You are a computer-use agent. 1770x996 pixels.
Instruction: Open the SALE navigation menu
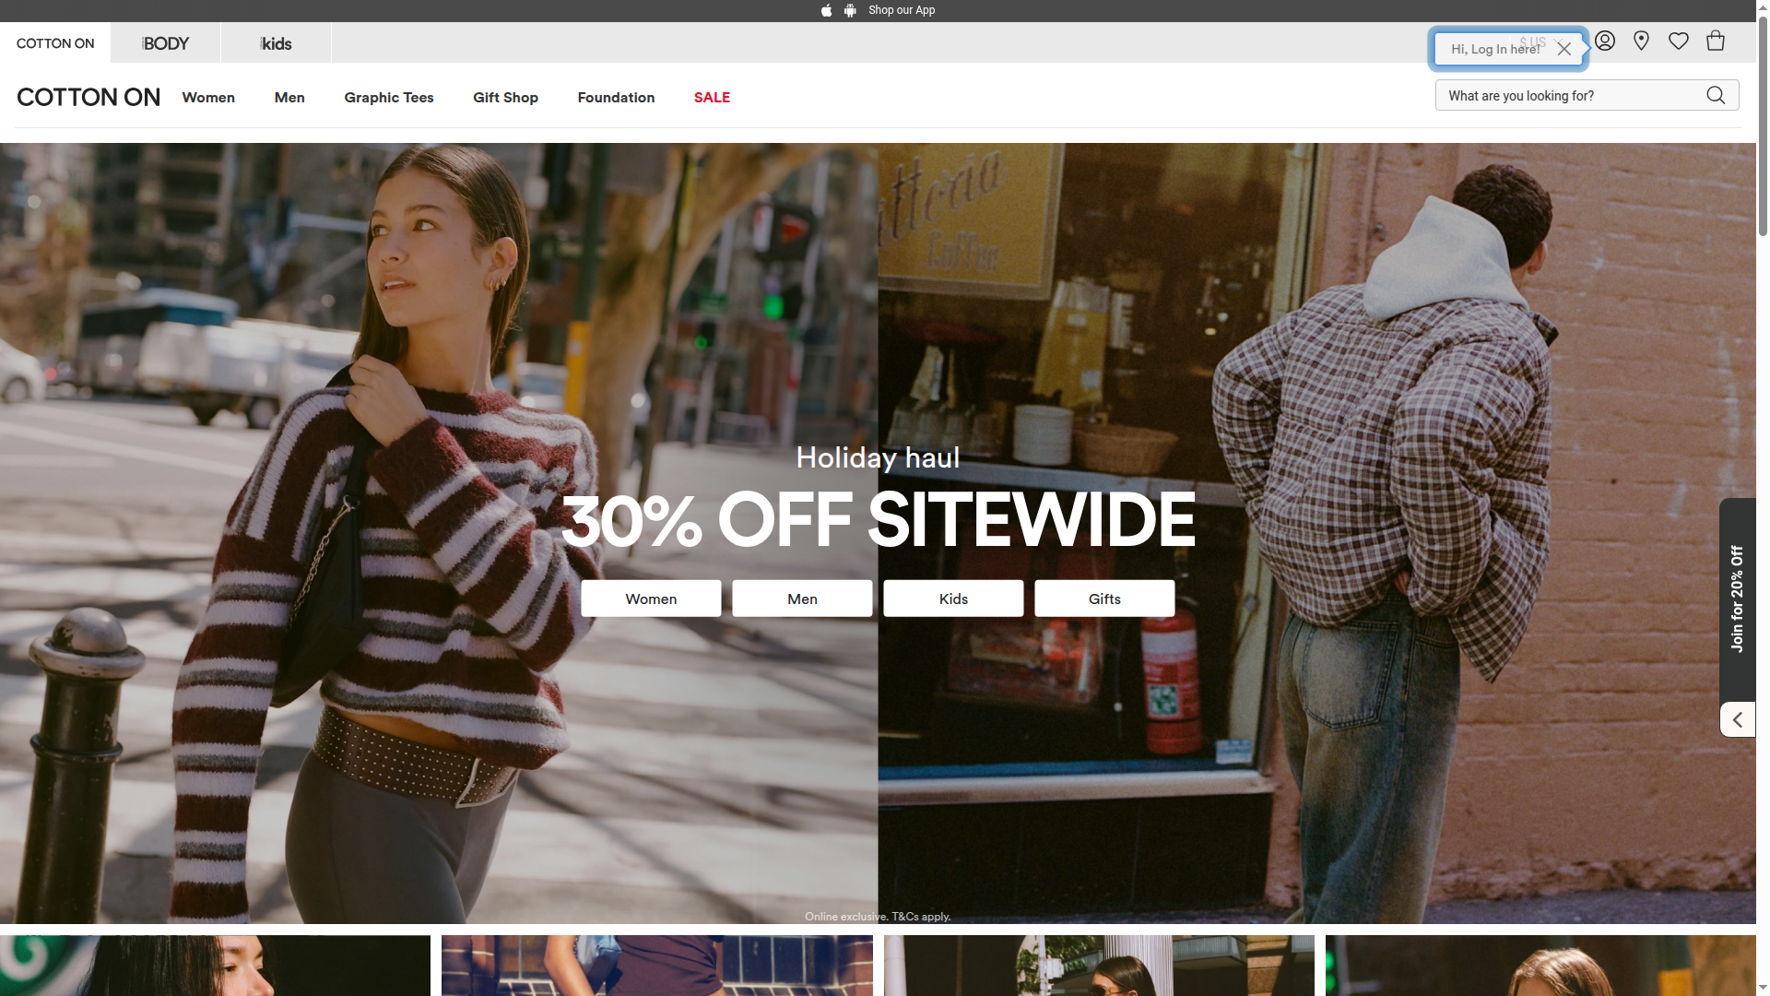coord(712,98)
